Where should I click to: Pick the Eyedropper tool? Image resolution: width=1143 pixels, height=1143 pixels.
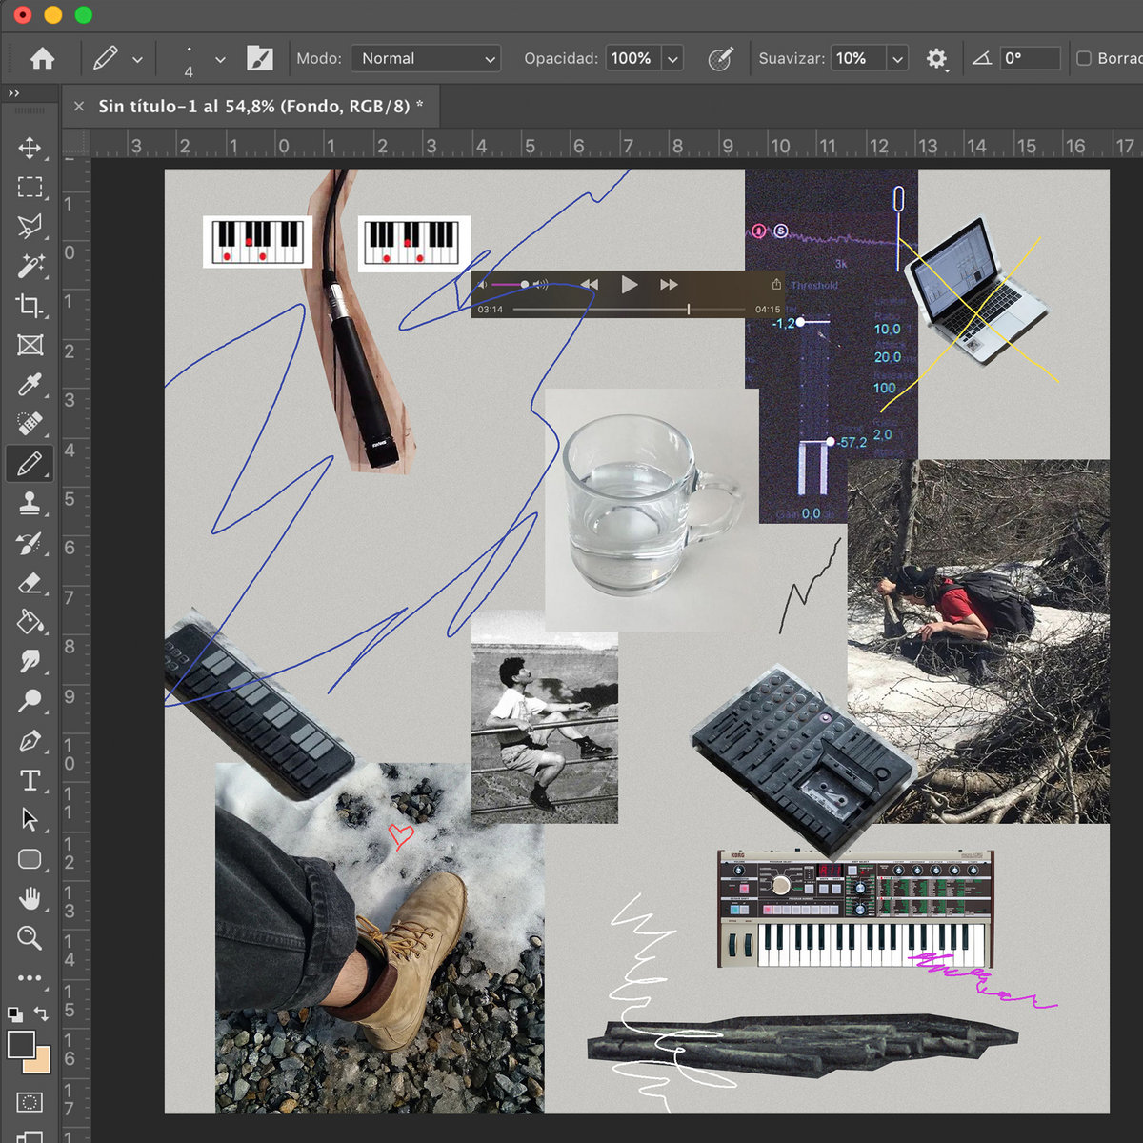(x=30, y=384)
